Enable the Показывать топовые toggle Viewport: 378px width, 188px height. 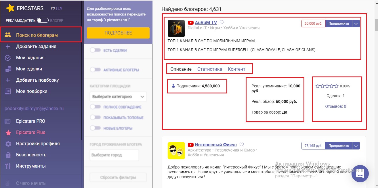point(96,118)
